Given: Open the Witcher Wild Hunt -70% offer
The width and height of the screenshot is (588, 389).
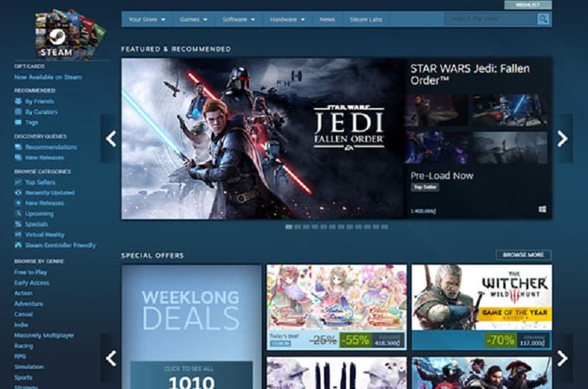Looking at the screenshot, I should click(x=481, y=307).
